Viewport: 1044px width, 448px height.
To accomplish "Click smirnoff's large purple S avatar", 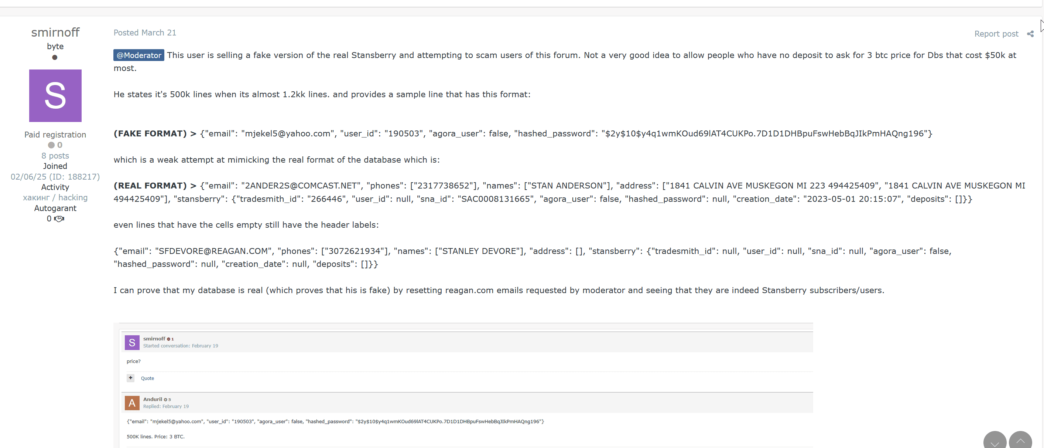I will [x=55, y=96].
